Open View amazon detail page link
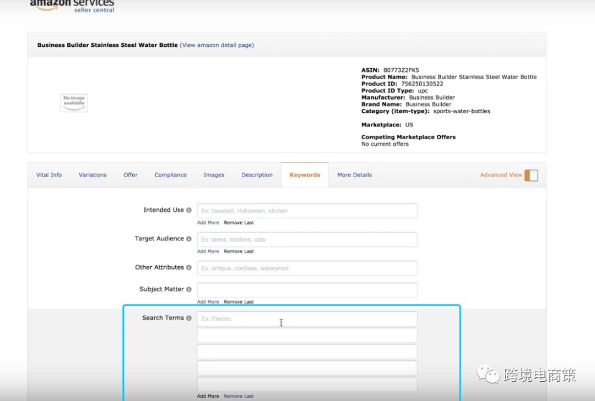This screenshot has height=401, width=595. click(217, 45)
